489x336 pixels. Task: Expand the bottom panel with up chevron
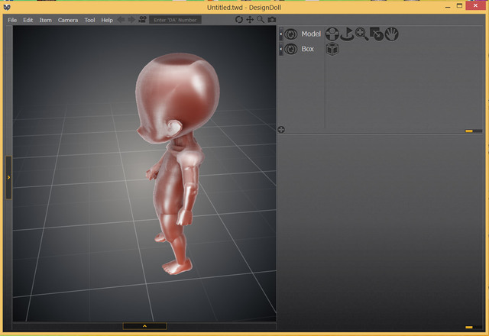click(x=144, y=326)
